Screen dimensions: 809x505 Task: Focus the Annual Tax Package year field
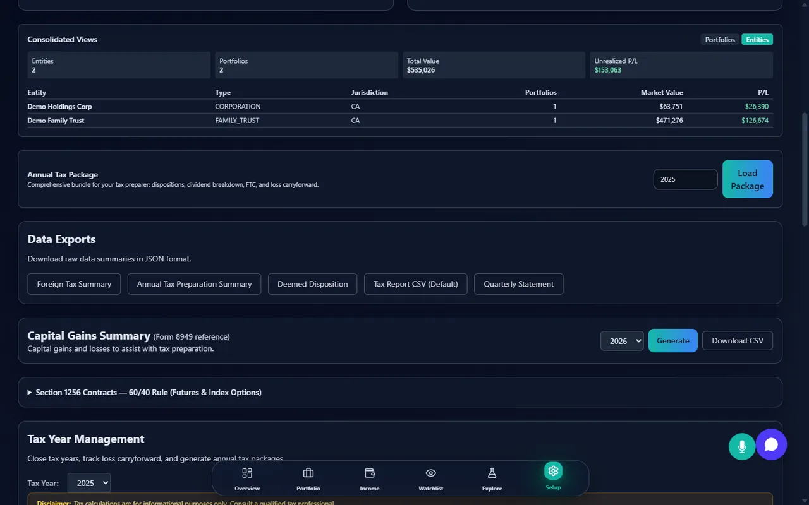point(685,179)
